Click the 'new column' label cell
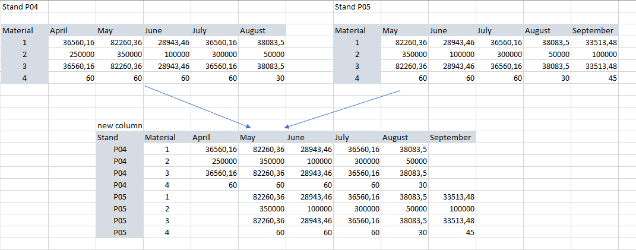 [119, 125]
